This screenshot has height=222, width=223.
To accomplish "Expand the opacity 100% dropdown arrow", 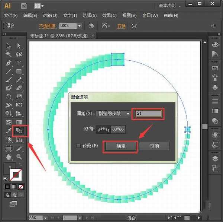I will pos(80,26).
